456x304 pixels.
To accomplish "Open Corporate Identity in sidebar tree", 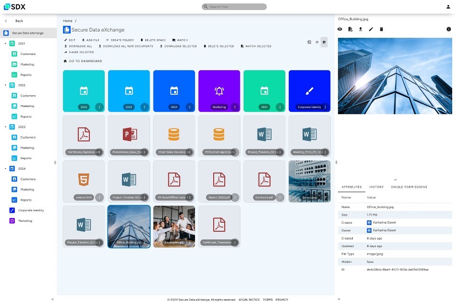I will [31, 210].
